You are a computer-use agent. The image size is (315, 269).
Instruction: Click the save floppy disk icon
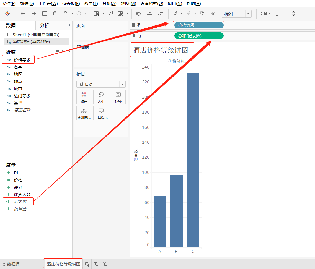[x=44, y=14]
